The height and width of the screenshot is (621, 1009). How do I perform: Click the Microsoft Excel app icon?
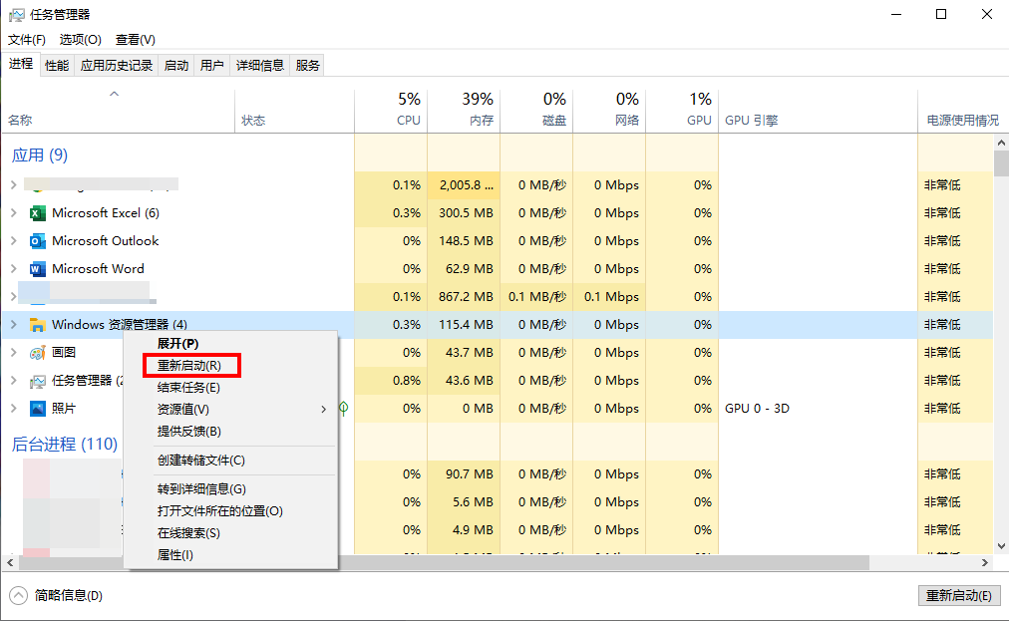point(38,213)
